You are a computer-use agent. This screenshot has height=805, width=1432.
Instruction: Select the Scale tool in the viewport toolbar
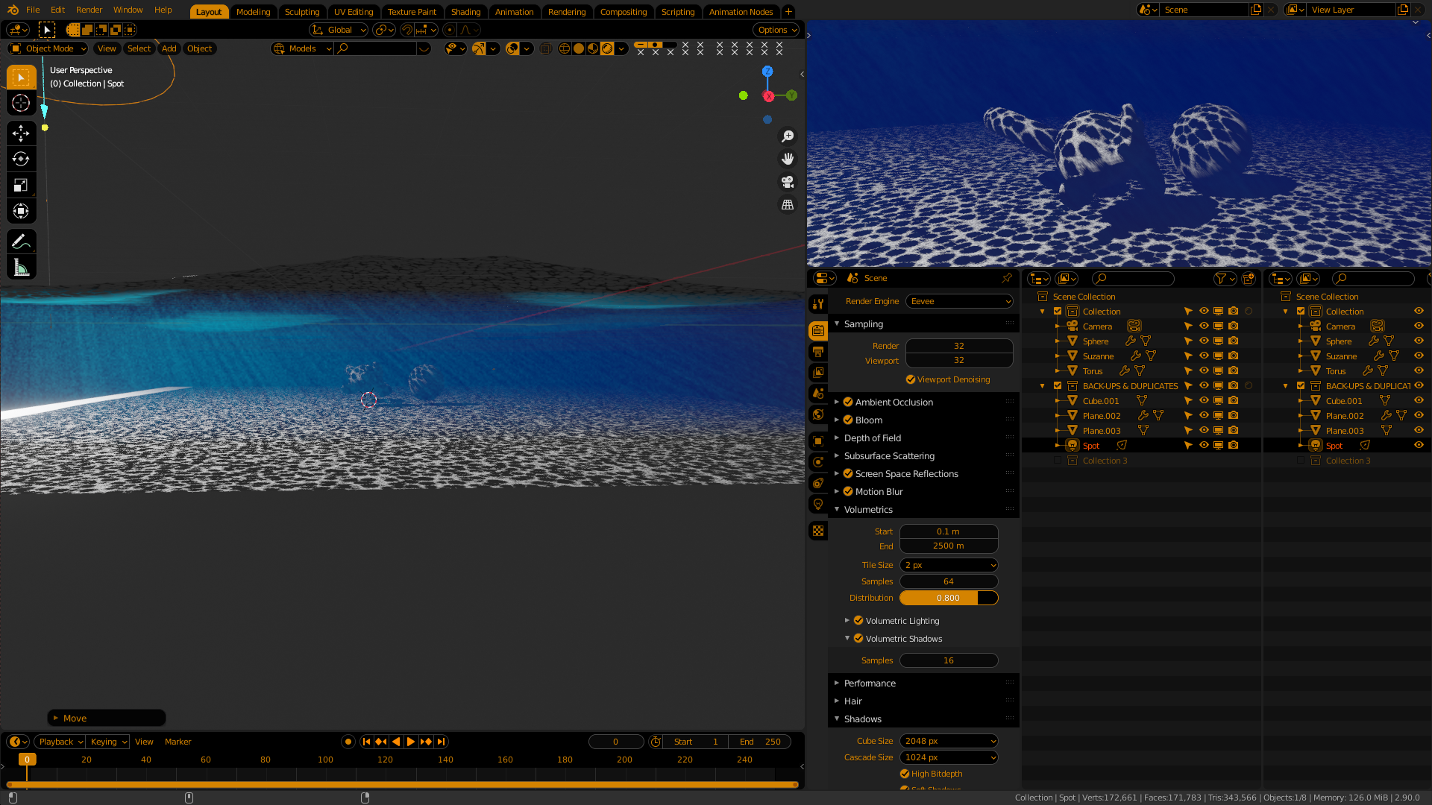[x=21, y=185]
